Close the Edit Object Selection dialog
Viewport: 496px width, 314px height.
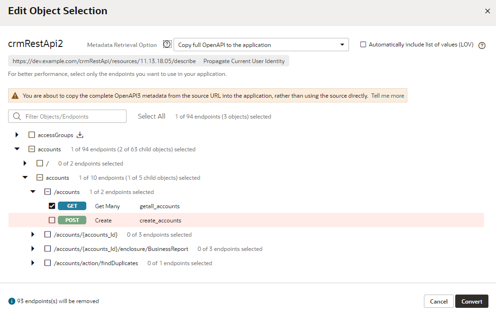click(487, 11)
